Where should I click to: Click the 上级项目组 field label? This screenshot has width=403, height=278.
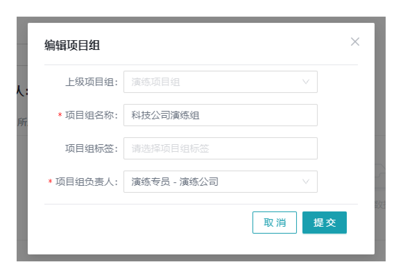pos(92,82)
